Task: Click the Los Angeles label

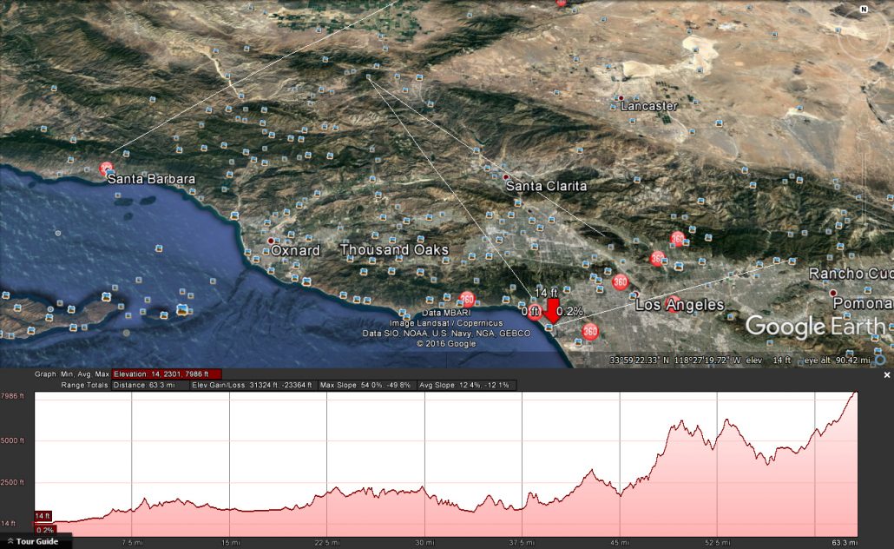Action: click(x=680, y=305)
